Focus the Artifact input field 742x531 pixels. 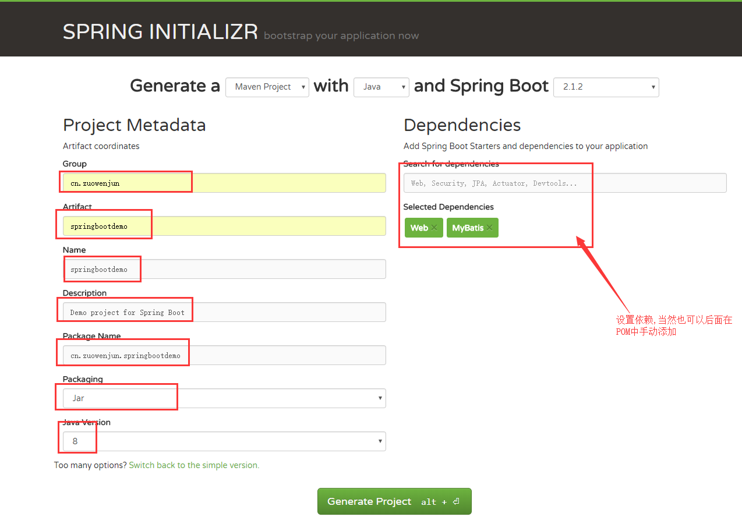224,226
